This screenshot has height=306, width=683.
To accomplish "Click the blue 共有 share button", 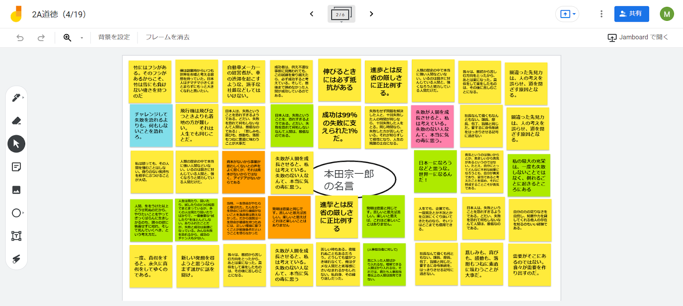I will 631,14.
